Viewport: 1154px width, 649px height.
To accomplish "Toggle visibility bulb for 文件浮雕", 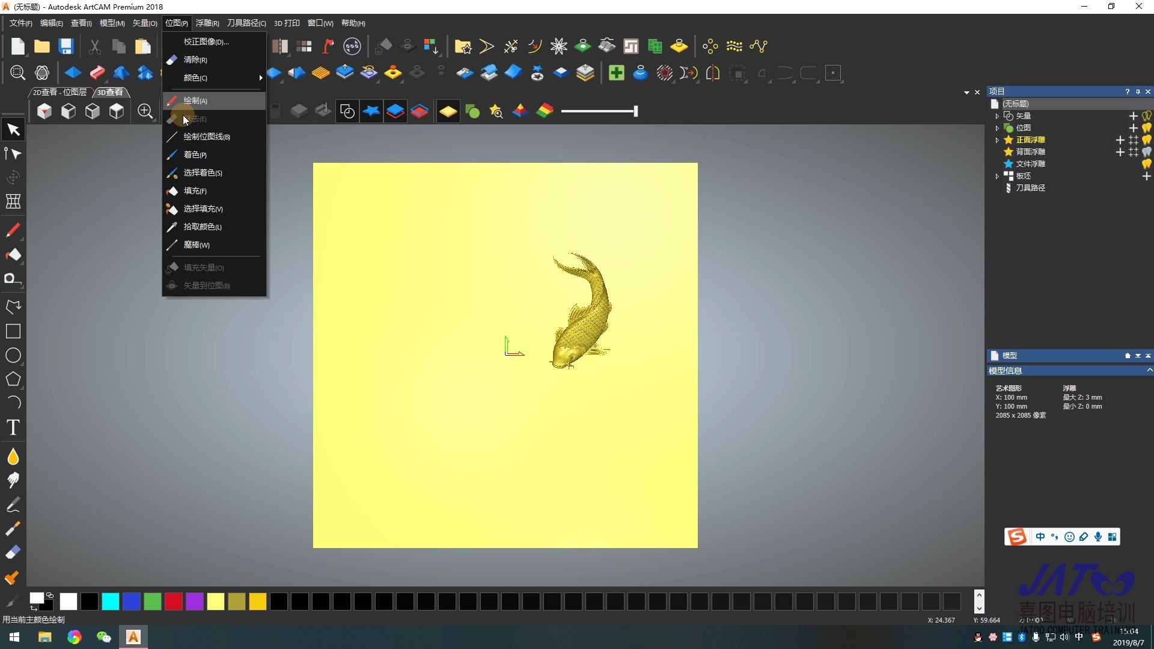I will pos(1147,164).
